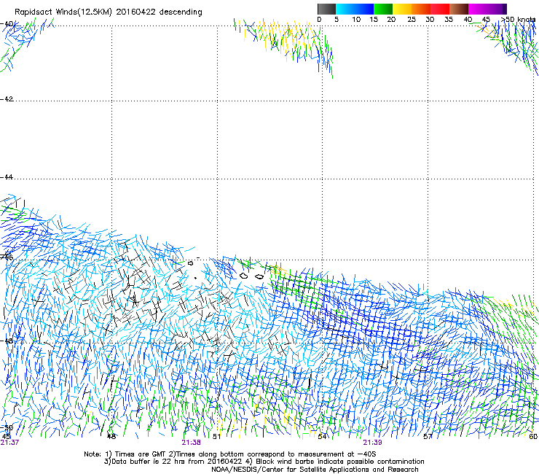Click the -46 latitude axis label
Viewport: 539px width, 474px height.
7,257
